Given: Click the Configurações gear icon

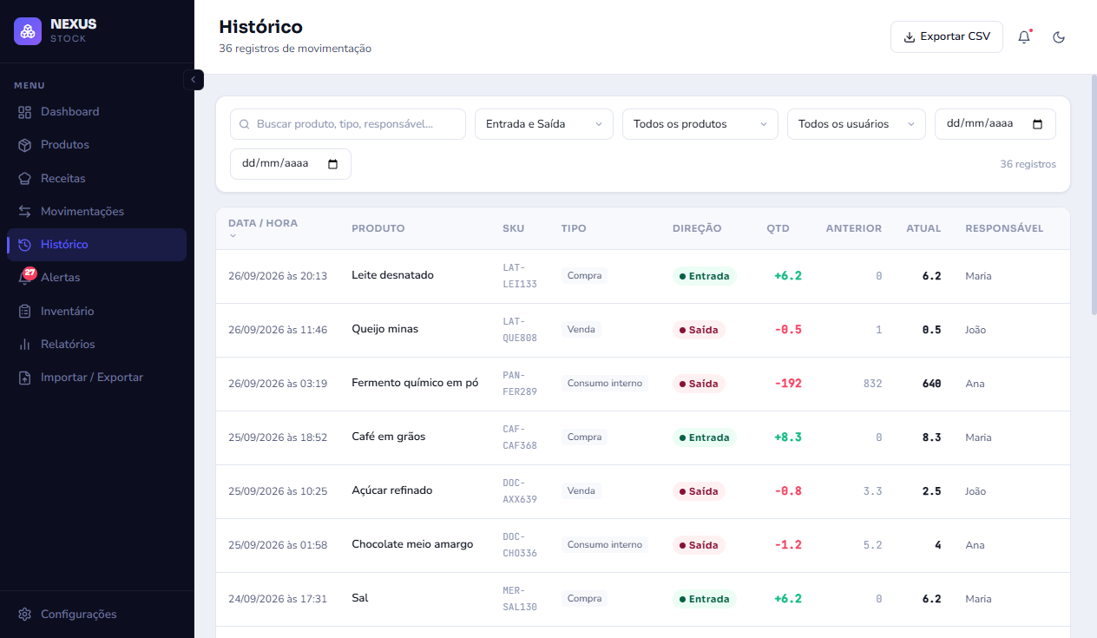Looking at the screenshot, I should click(x=25, y=615).
